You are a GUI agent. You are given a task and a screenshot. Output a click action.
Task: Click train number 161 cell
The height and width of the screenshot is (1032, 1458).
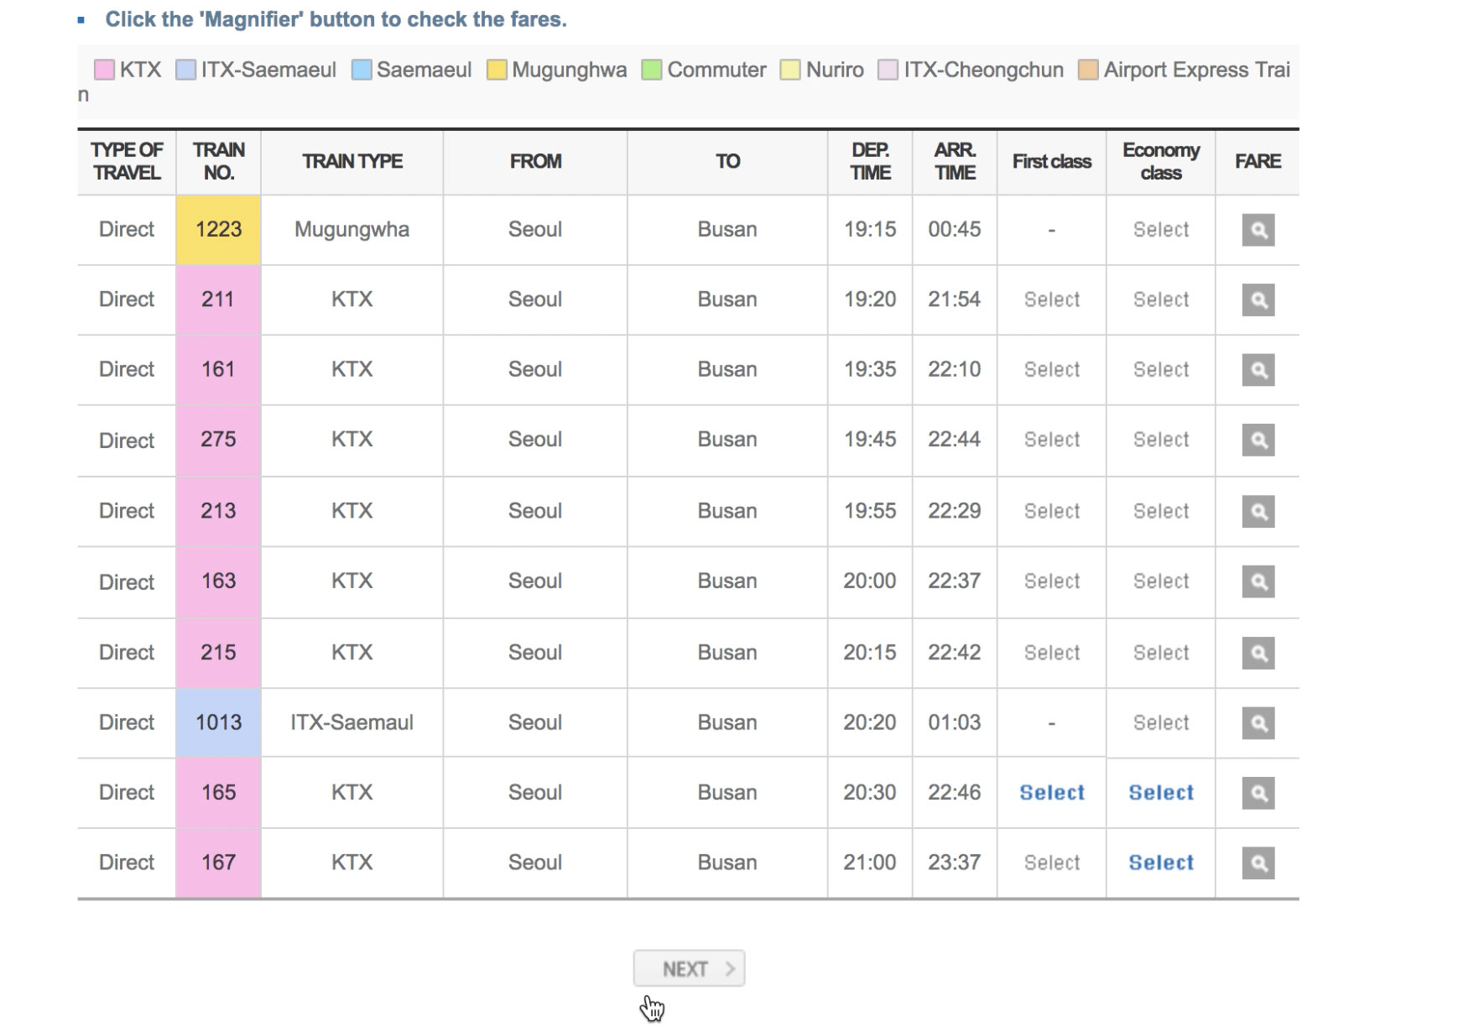(x=218, y=370)
